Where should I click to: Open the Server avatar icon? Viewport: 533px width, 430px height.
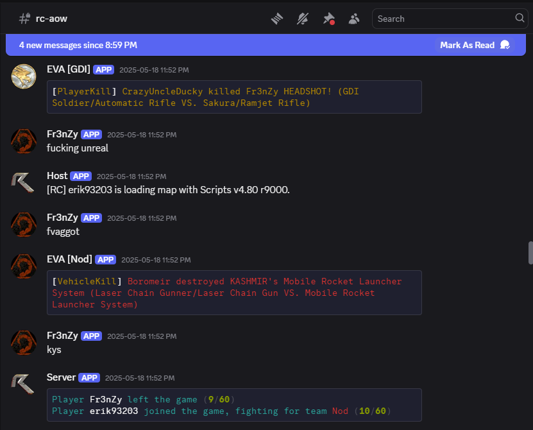click(24, 384)
